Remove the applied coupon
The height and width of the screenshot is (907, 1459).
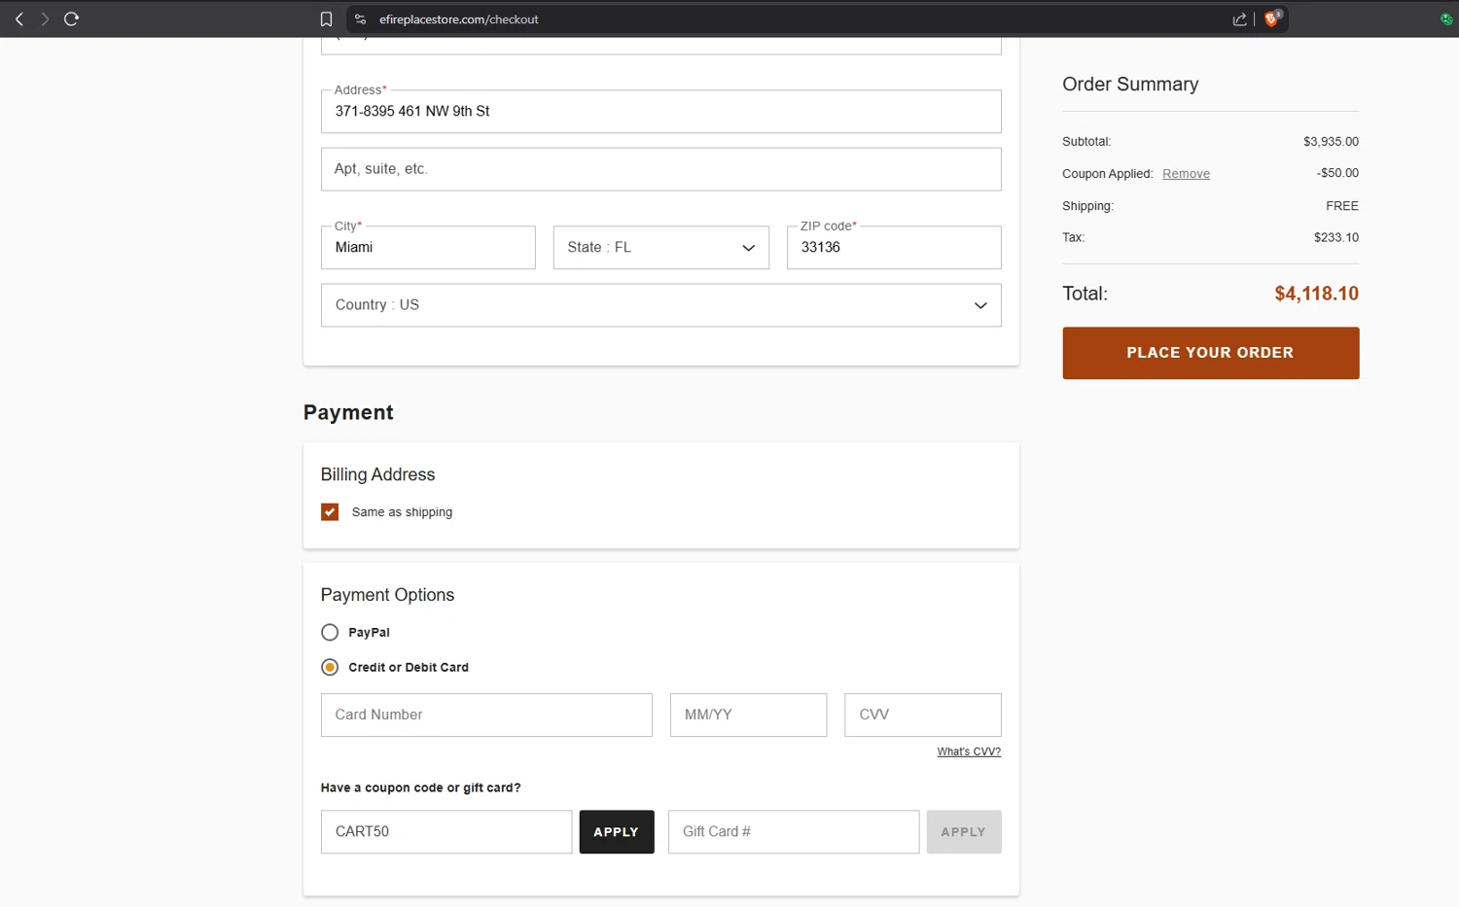tap(1186, 174)
